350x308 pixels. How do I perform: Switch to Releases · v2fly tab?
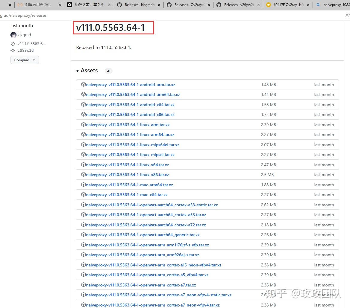tap(239, 5)
